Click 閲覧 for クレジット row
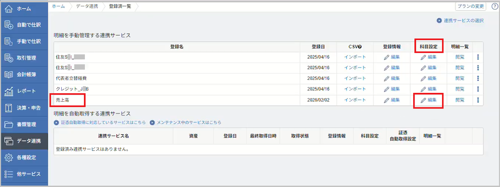The height and width of the screenshot is (187, 500). click(x=460, y=89)
